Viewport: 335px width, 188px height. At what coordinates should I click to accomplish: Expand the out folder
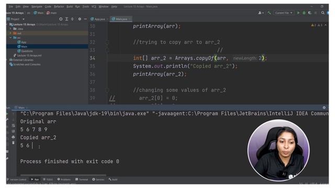[x=10, y=33]
